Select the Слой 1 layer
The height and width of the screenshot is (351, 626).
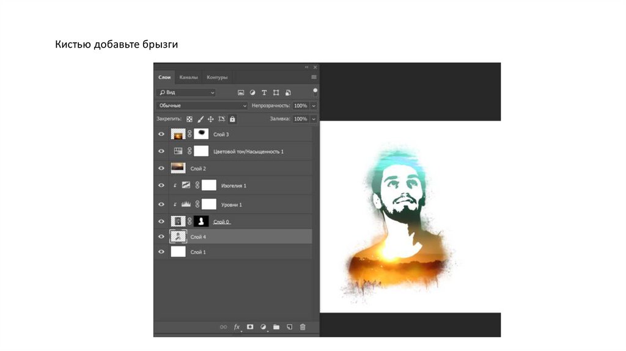232,251
